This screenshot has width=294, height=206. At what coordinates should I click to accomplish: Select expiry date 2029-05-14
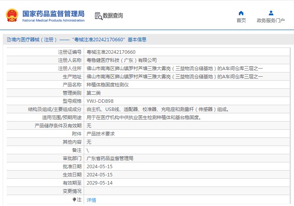[100, 183]
